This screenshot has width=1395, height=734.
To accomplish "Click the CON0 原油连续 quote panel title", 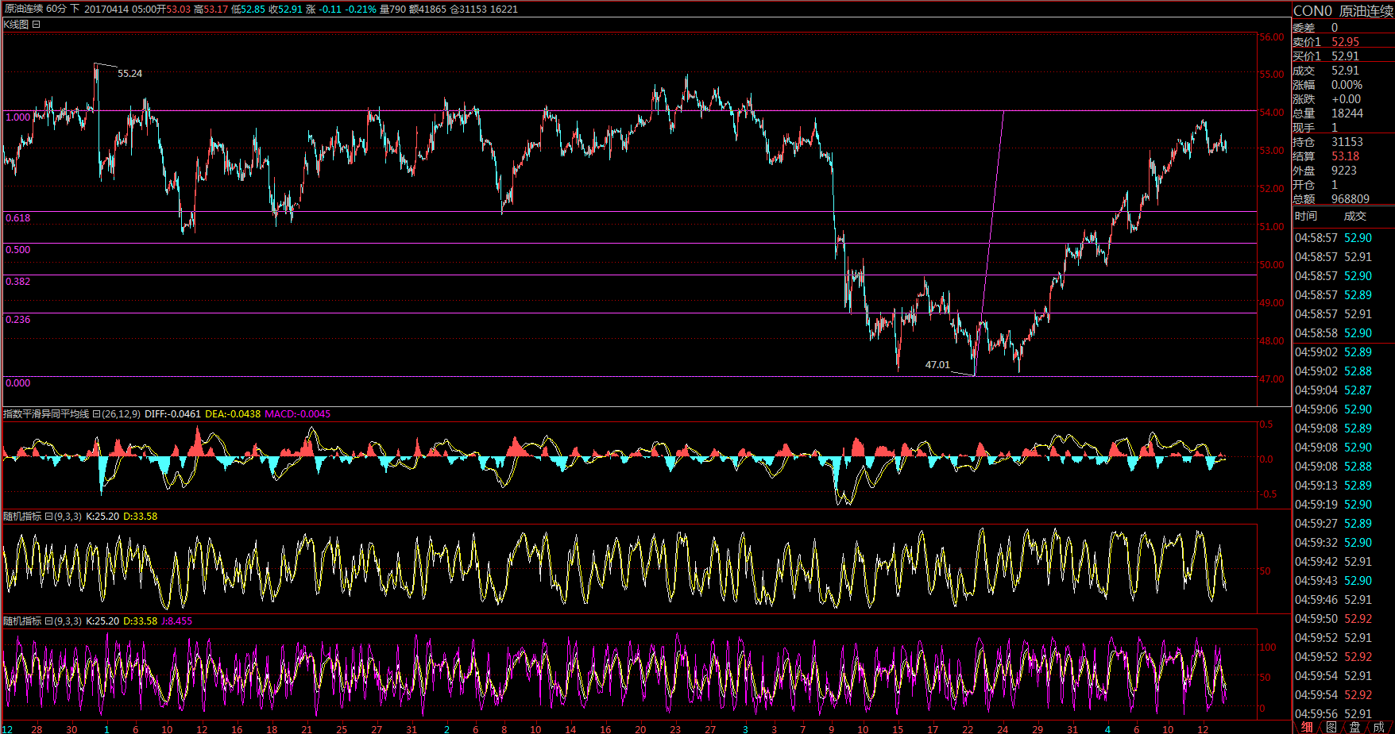I will [x=1343, y=11].
